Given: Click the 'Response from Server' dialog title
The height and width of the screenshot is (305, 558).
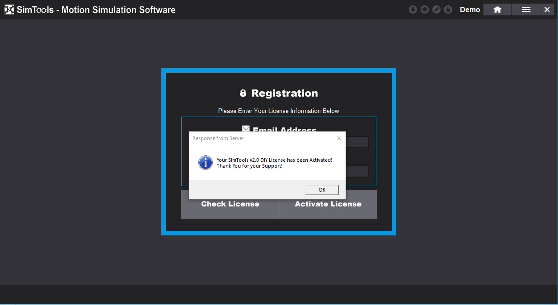Looking at the screenshot, I should coord(218,138).
